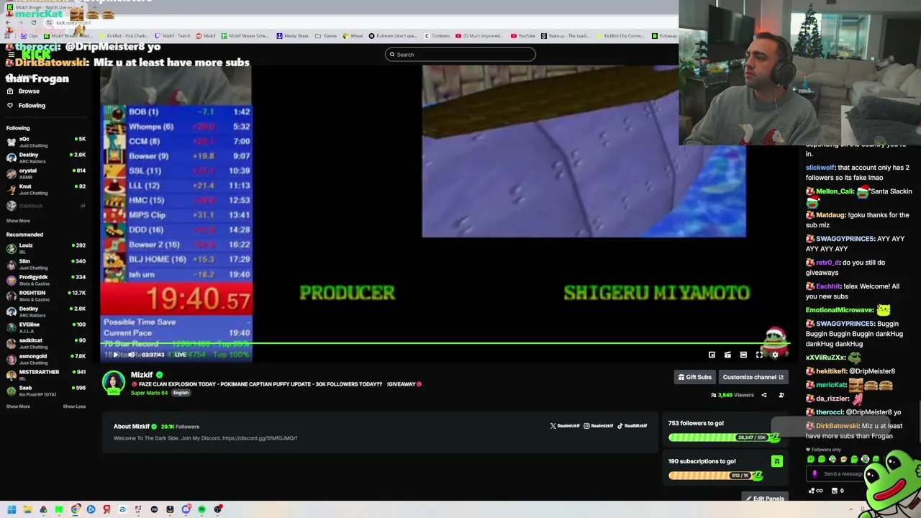Open Discord on the taskbar
Viewport: 921px width, 518px height.
pos(186,509)
